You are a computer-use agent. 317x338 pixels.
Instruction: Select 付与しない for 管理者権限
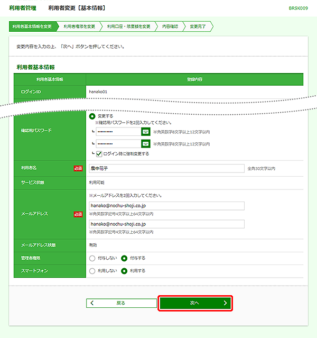pos(92,258)
